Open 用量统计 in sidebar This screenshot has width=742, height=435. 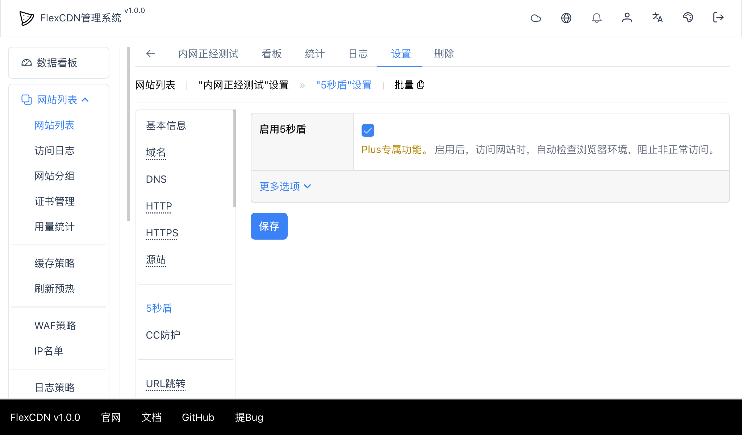[x=54, y=227]
